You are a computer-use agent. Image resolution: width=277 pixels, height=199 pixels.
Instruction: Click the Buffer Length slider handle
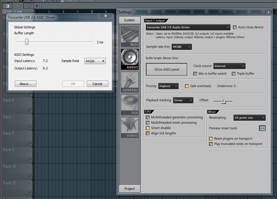pyautogui.click(x=26, y=42)
